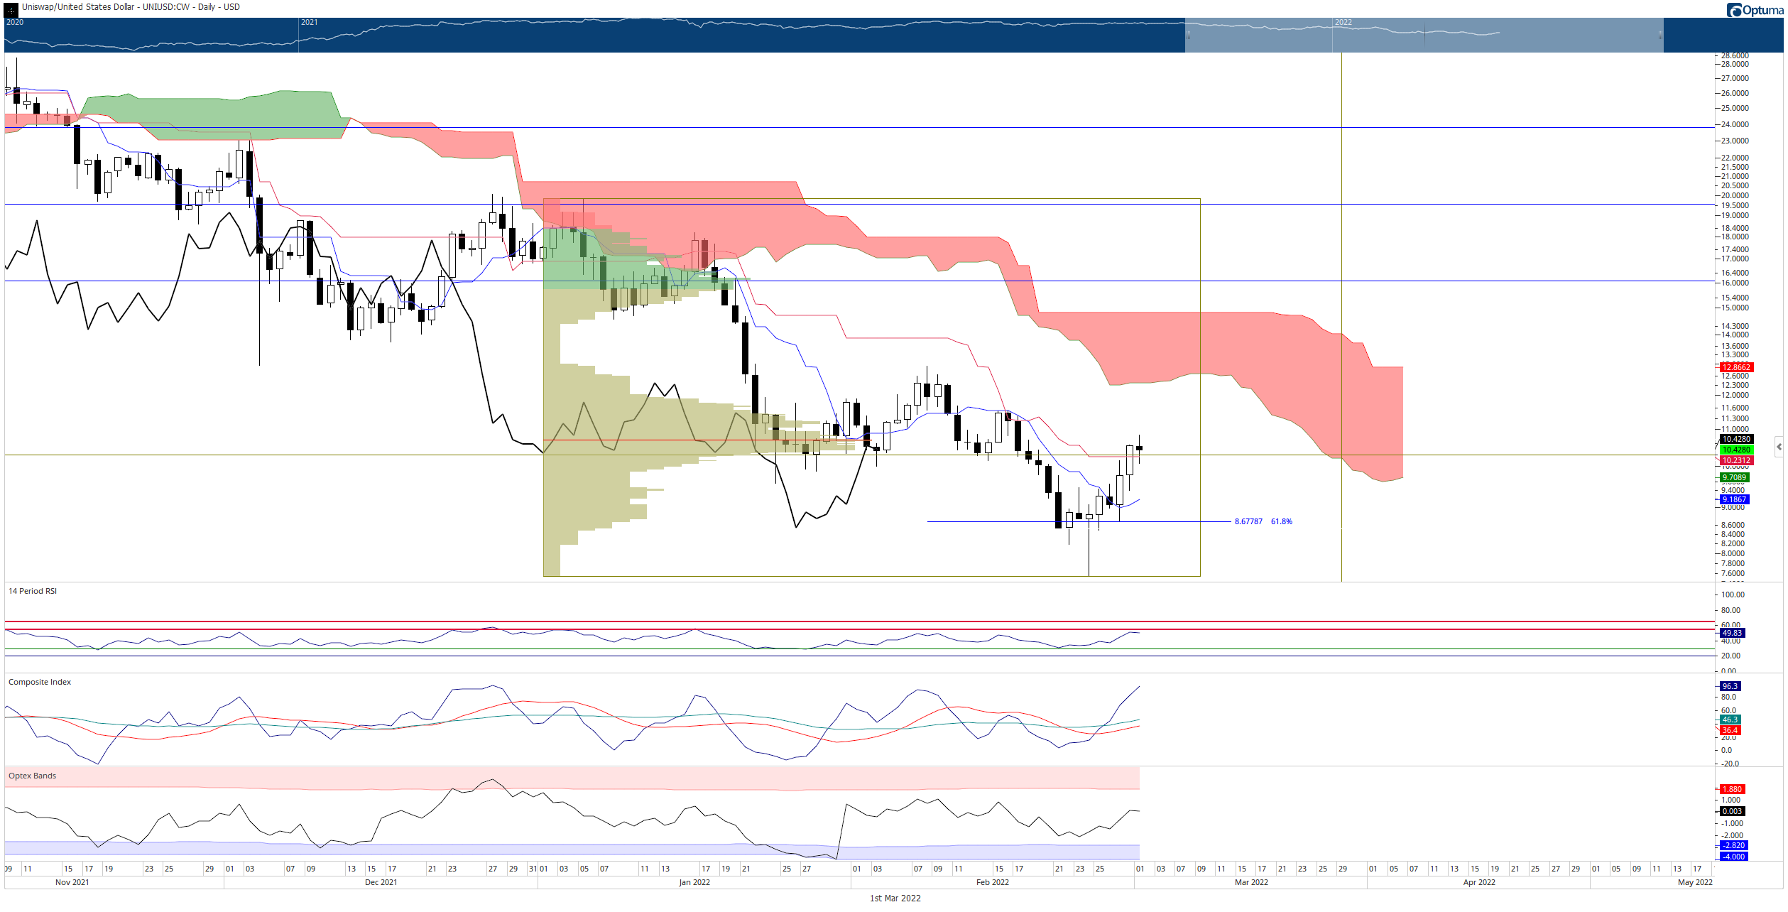Viewport: 1788px width, 912px height.
Task: Select the blue 9.1867 price tag
Action: [1734, 499]
